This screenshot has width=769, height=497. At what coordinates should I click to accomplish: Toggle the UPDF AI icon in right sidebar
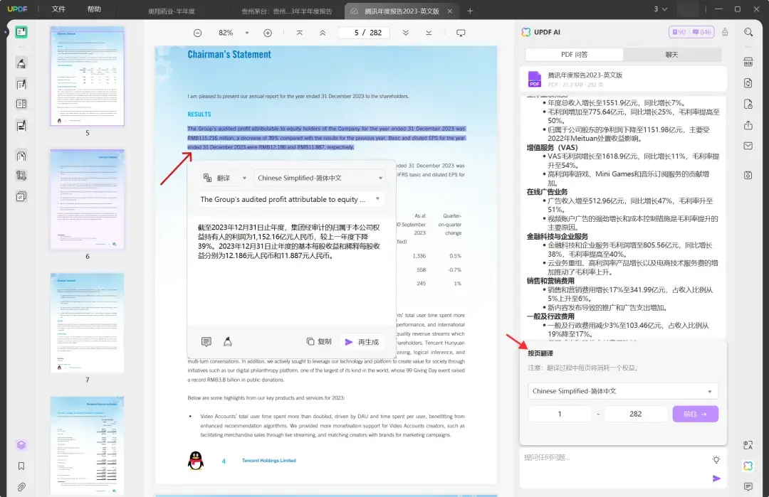pyautogui.click(x=748, y=466)
